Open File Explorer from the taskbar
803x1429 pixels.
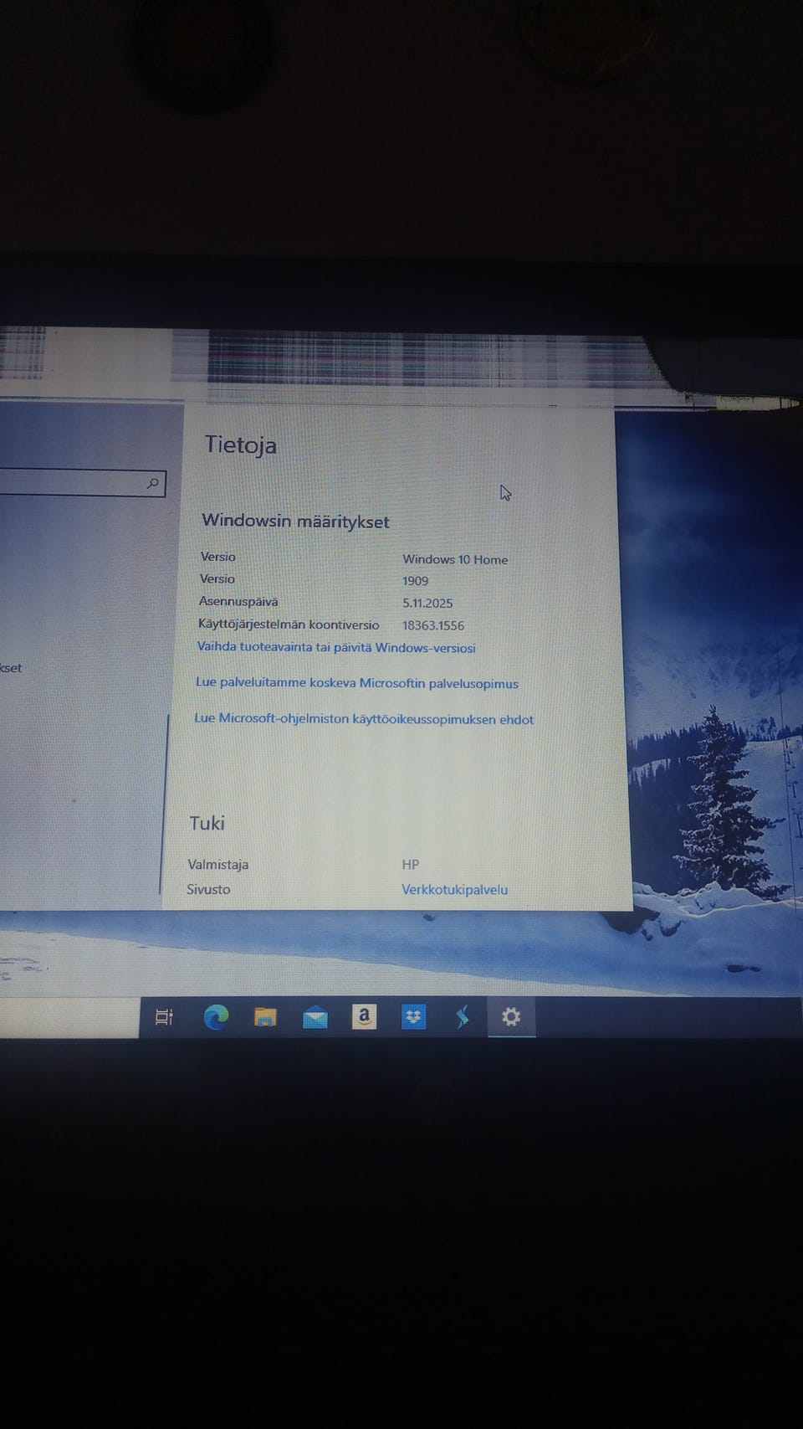point(265,1018)
